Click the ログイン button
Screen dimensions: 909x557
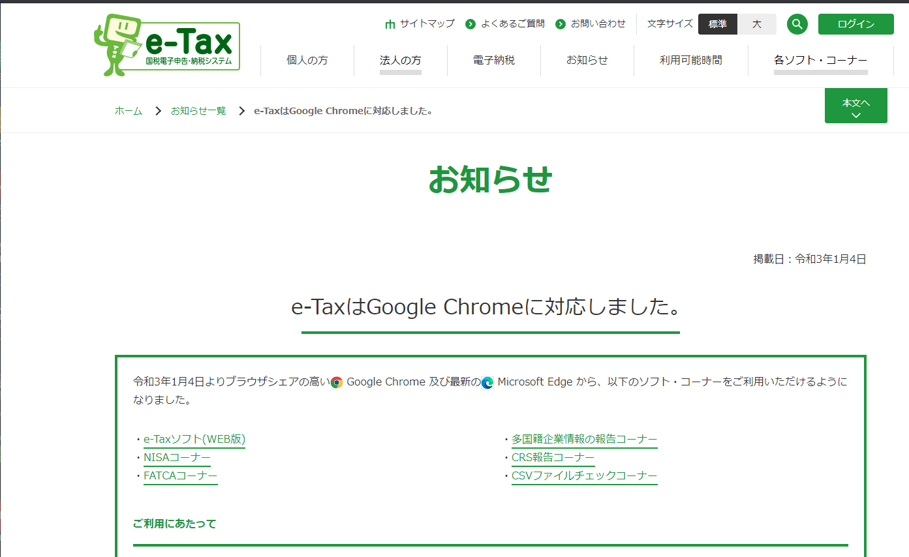coord(856,24)
